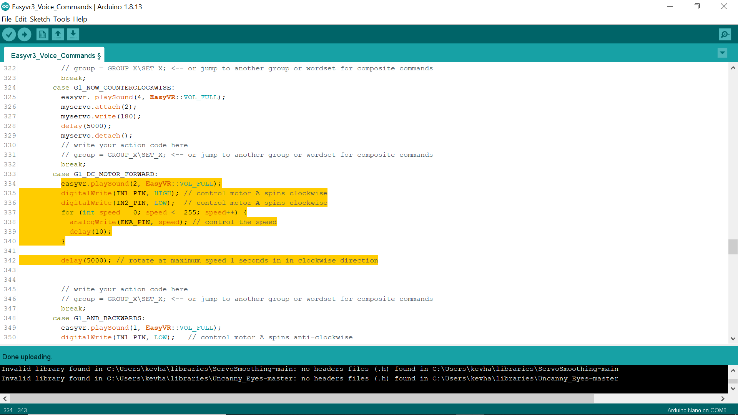This screenshot has width=738, height=415.
Task: Open the sketch tab options dropdown arrow
Action: click(x=723, y=53)
